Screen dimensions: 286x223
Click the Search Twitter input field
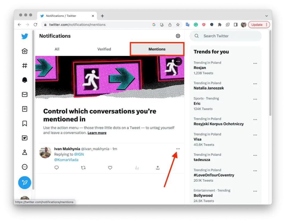228,36
